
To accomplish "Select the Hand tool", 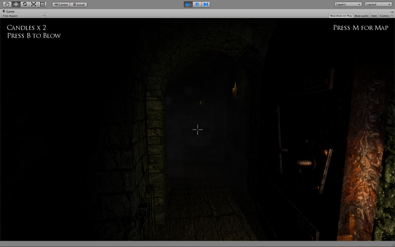I will [7, 4].
